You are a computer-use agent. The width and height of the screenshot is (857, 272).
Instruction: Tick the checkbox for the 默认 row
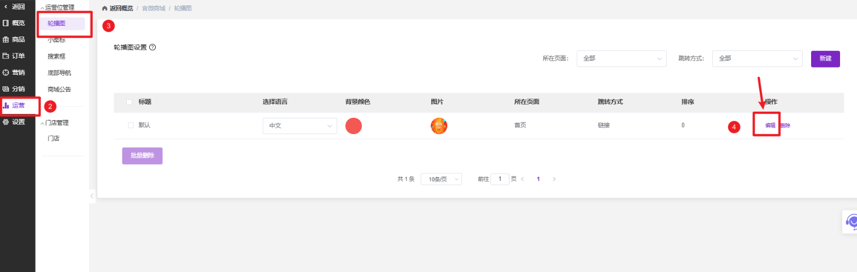click(x=131, y=125)
